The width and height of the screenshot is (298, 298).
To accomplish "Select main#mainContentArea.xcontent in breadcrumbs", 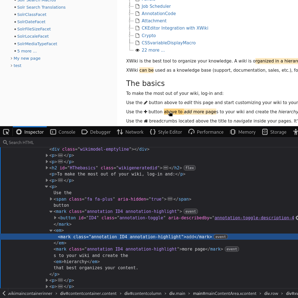I will coord(225,293).
